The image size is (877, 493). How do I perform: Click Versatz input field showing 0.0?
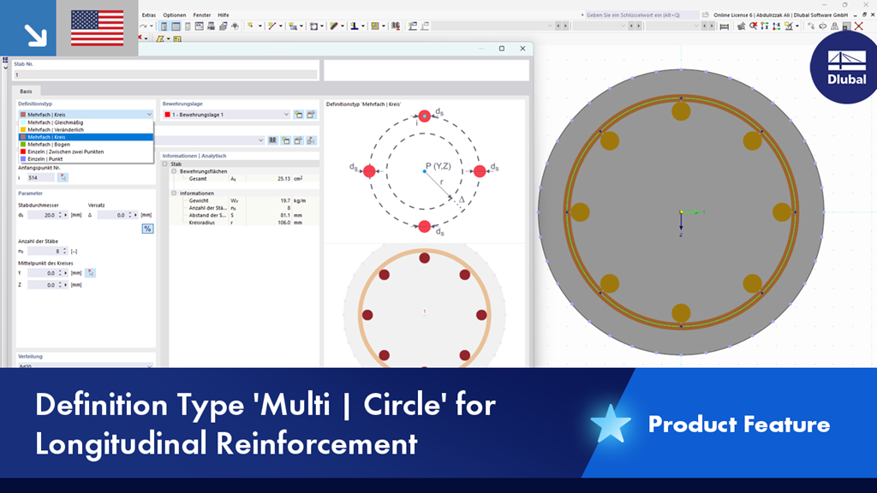click(x=112, y=215)
